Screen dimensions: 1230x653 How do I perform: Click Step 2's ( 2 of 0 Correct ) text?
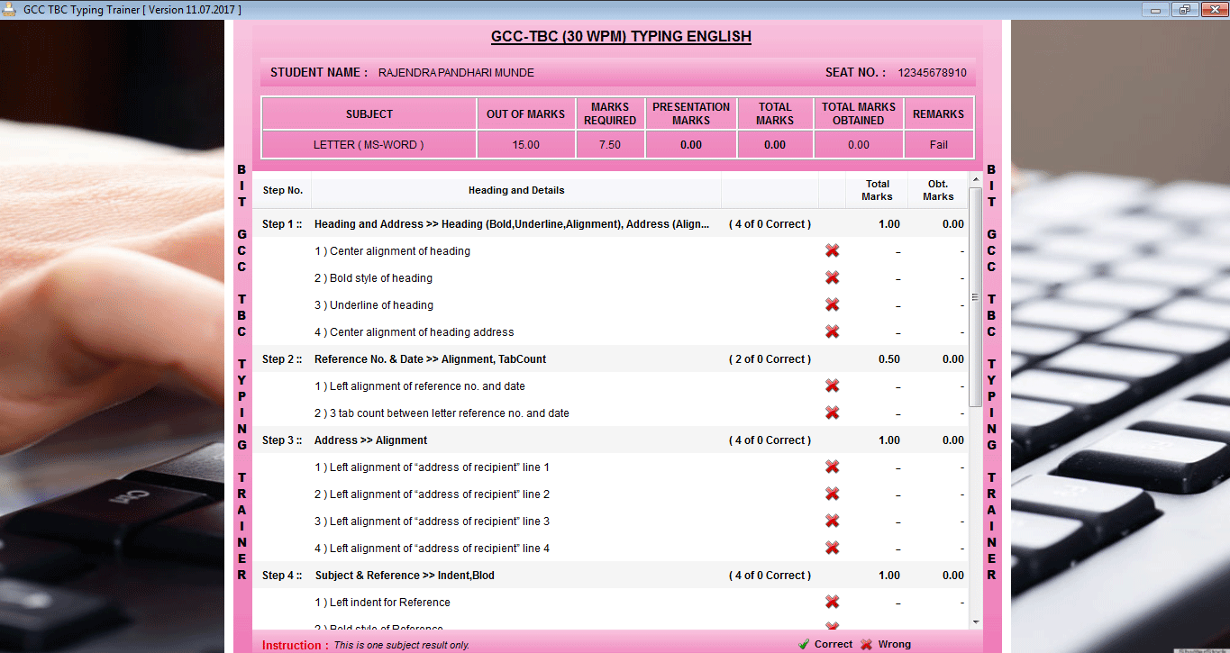770,359
